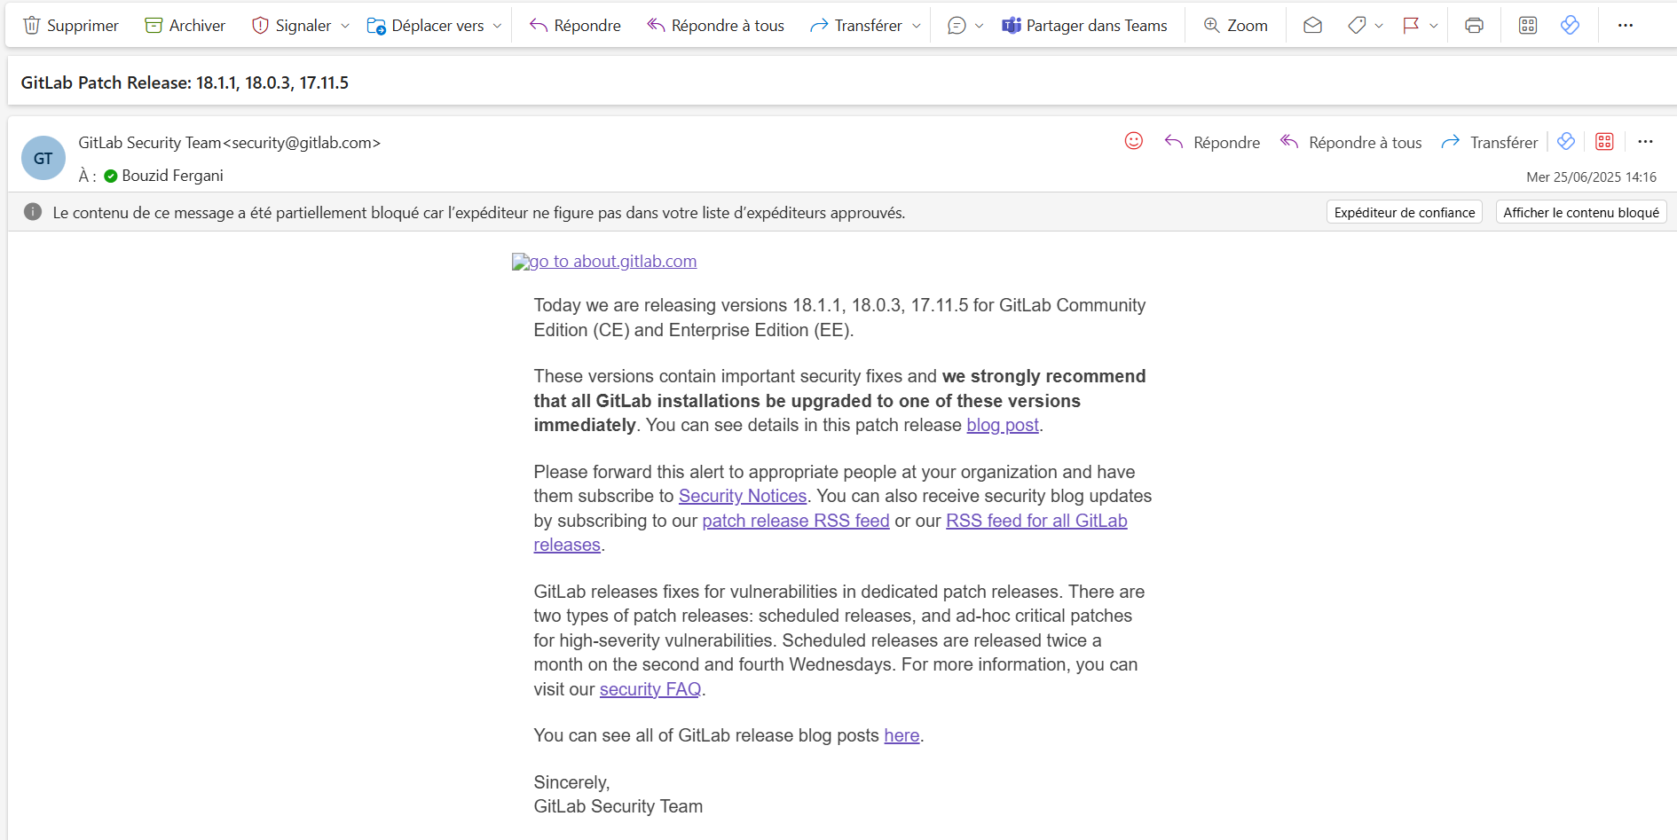Viewport: 1677px width, 840px height.
Task: Click the red apps icon in message header
Action: pos(1604,142)
